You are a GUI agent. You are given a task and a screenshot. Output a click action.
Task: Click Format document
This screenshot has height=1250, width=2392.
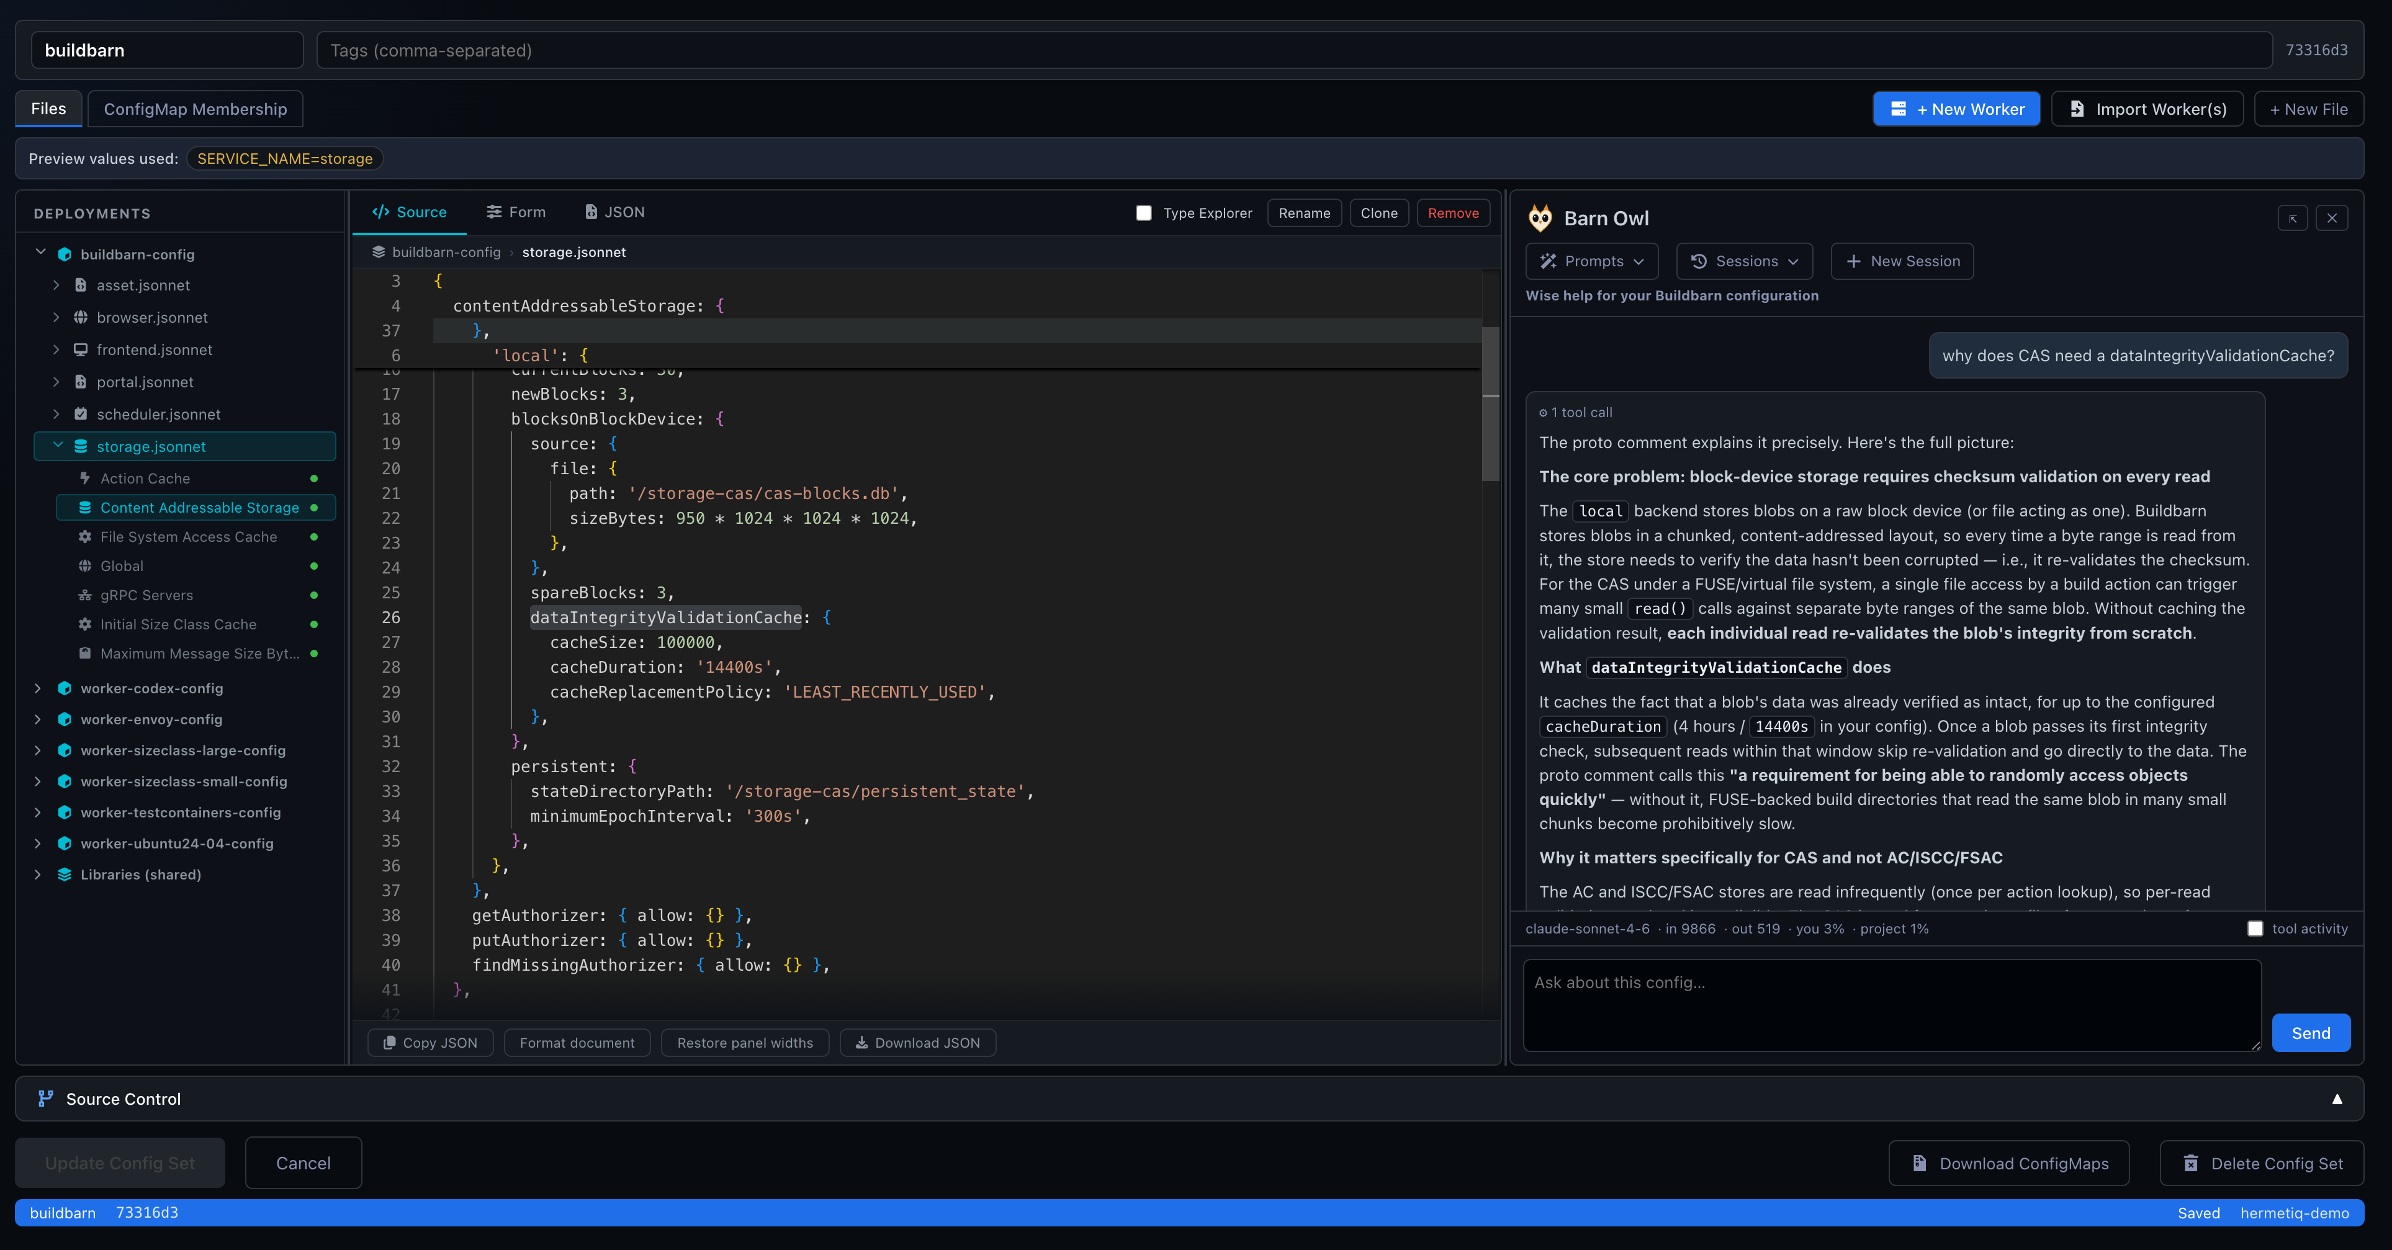(x=577, y=1043)
